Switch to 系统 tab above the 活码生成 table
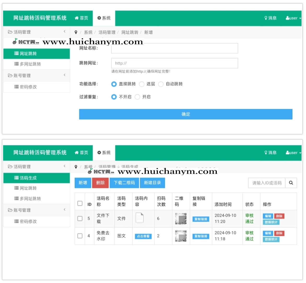Image resolution: width=306 pixels, height=283 pixels. click(104, 153)
